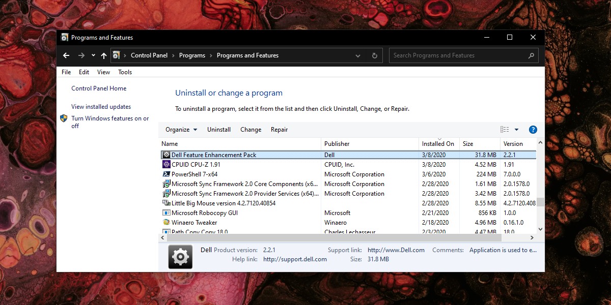Open help via the blue question mark icon
Viewport: 611px width, 305px height.
point(533,130)
